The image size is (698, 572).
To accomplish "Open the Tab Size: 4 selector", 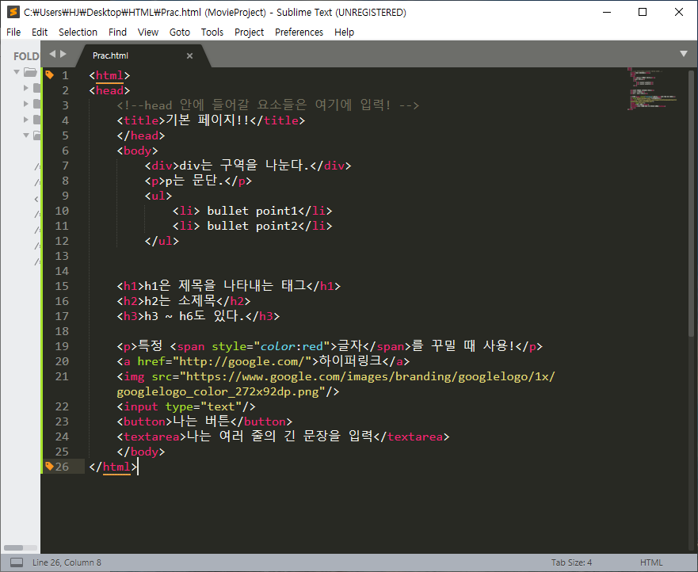I will click(571, 562).
